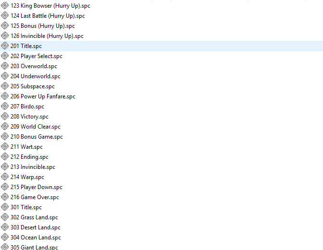323x250 pixels.
Task: Click the file icon beside 302 Grass Land.spc
Action: coord(5,217)
